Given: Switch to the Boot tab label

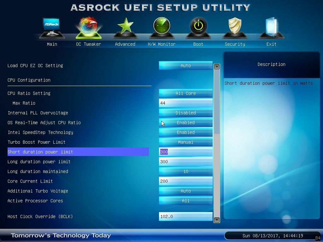Looking at the screenshot, I should tap(198, 44).
